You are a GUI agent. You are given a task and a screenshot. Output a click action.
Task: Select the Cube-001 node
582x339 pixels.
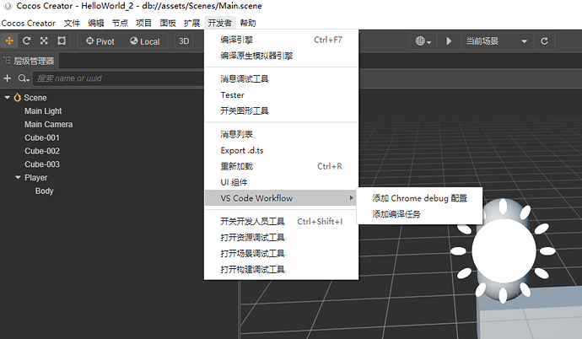pyautogui.click(x=42, y=137)
